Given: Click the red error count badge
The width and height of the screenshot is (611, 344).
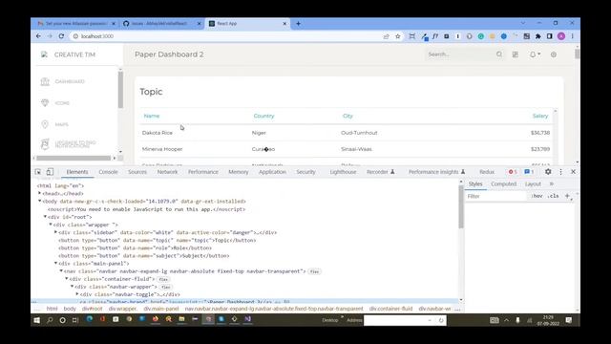Looking at the screenshot, I should click(513, 172).
